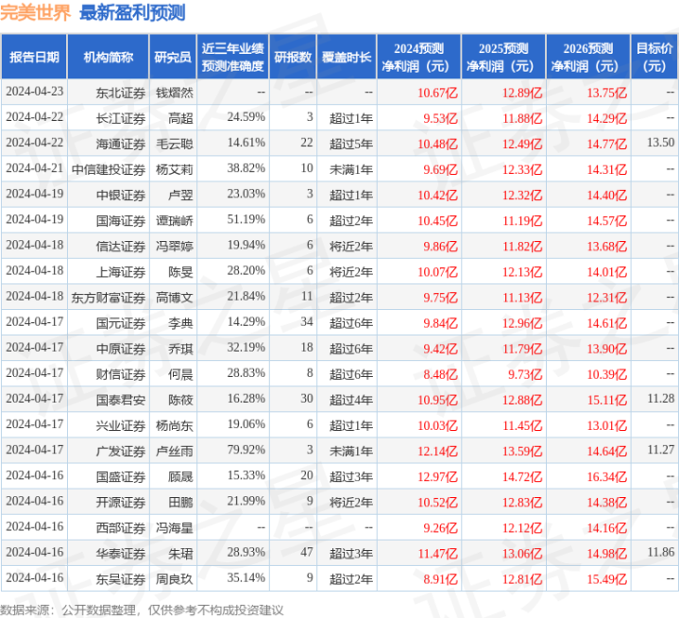This screenshot has height=618, width=679.
Task: Click analyst name 毛云聪
Action: [x=174, y=144]
